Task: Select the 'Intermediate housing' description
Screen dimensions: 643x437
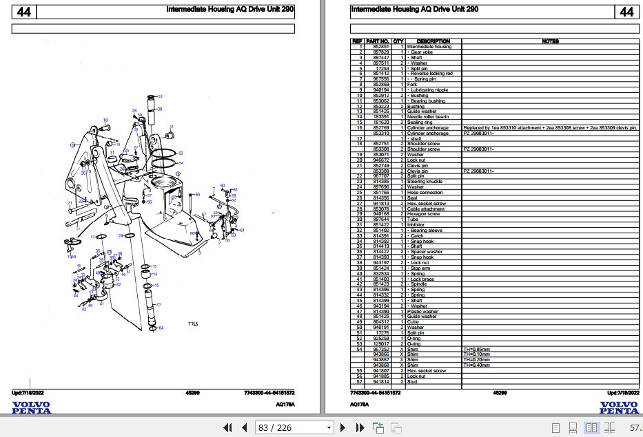Action: pyautogui.click(x=429, y=47)
